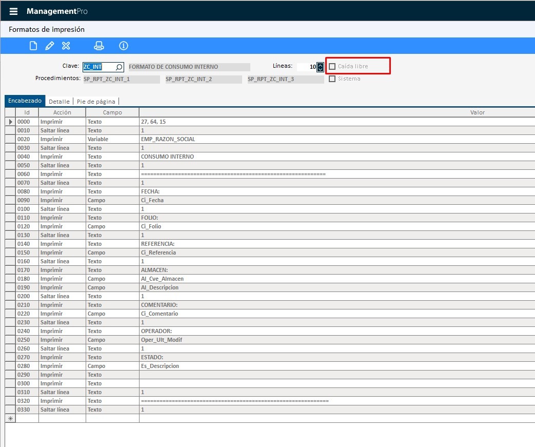Switch to the Detalle tab
This screenshot has width=535, height=447.
pos(59,102)
